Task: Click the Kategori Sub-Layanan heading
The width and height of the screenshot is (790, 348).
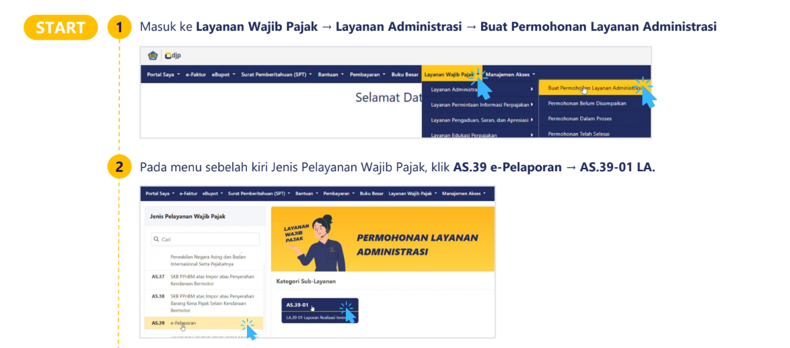Action: pos(306,281)
